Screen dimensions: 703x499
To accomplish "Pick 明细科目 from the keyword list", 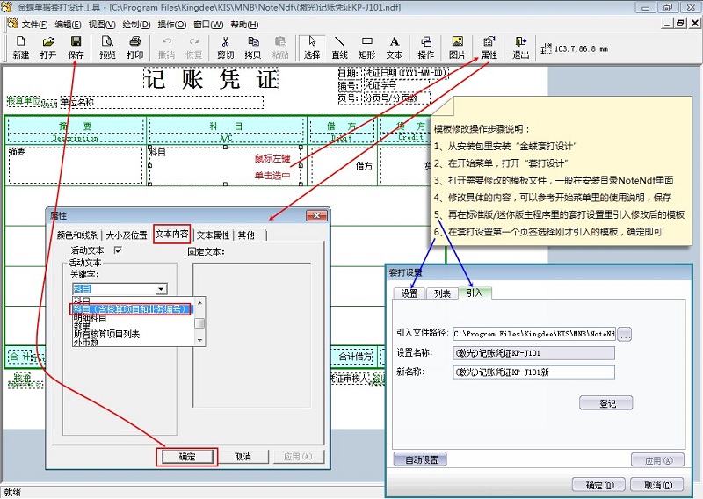I will coord(94,317).
